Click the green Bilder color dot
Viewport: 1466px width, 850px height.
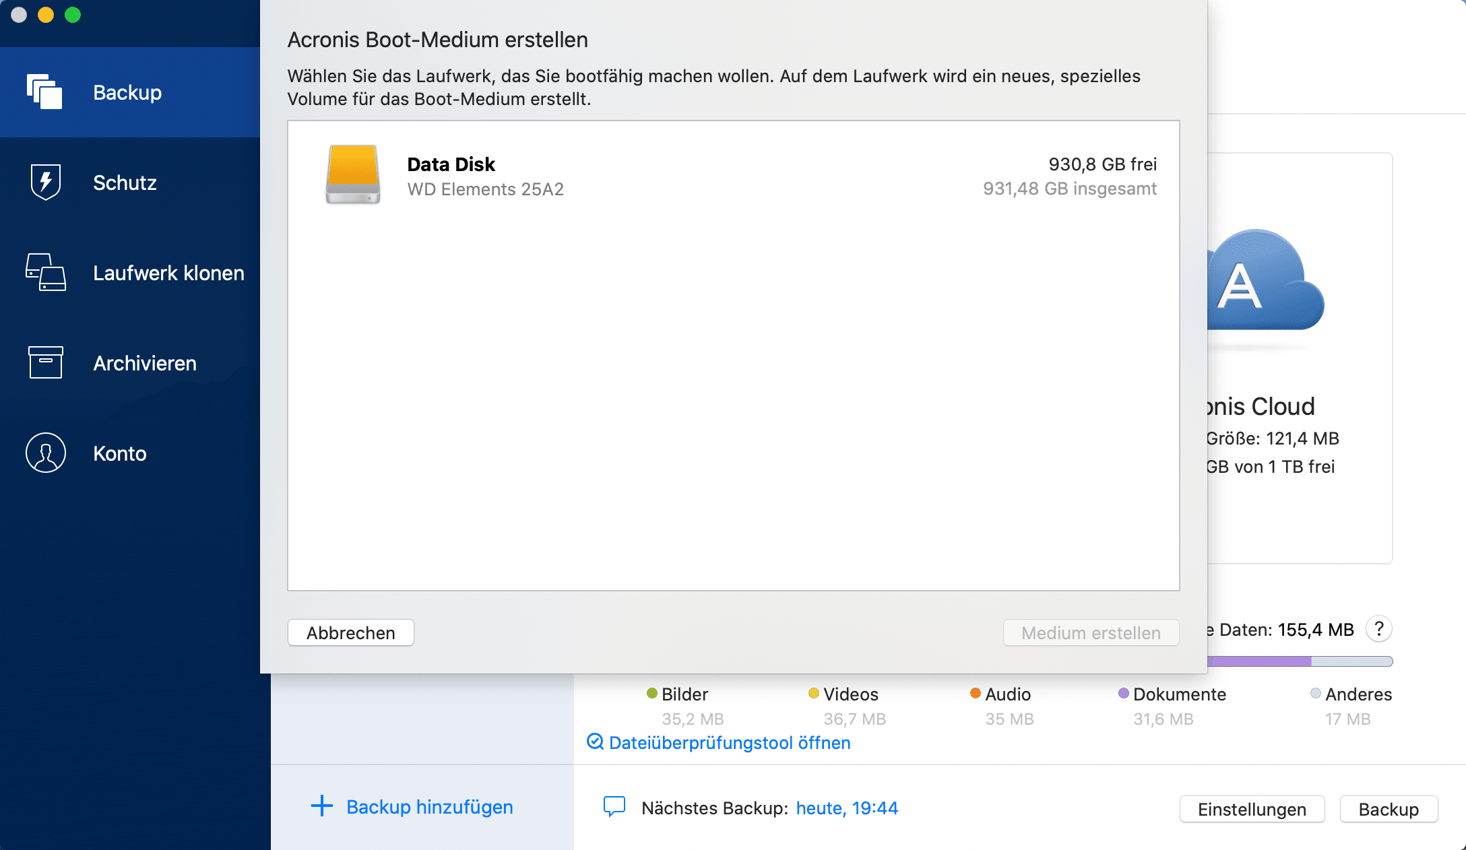coord(651,693)
